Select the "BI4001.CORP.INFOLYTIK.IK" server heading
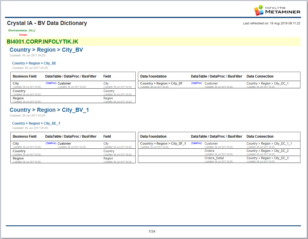Viewport: 308px width, 239px height. [x=42, y=42]
